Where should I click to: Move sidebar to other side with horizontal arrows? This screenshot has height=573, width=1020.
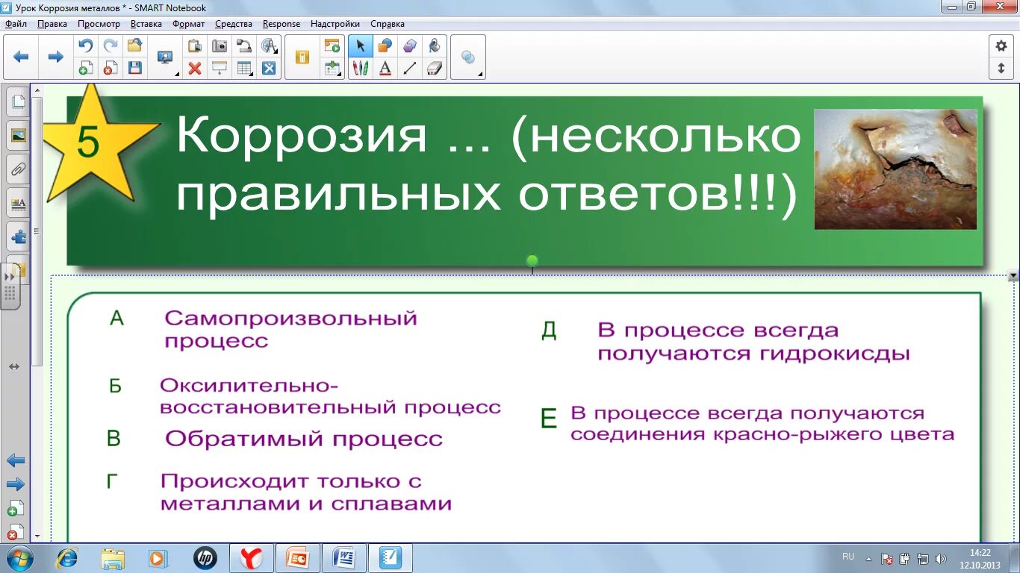pyautogui.click(x=14, y=367)
